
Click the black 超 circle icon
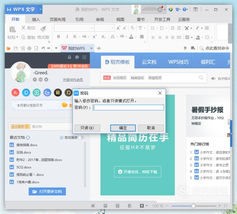point(58,93)
